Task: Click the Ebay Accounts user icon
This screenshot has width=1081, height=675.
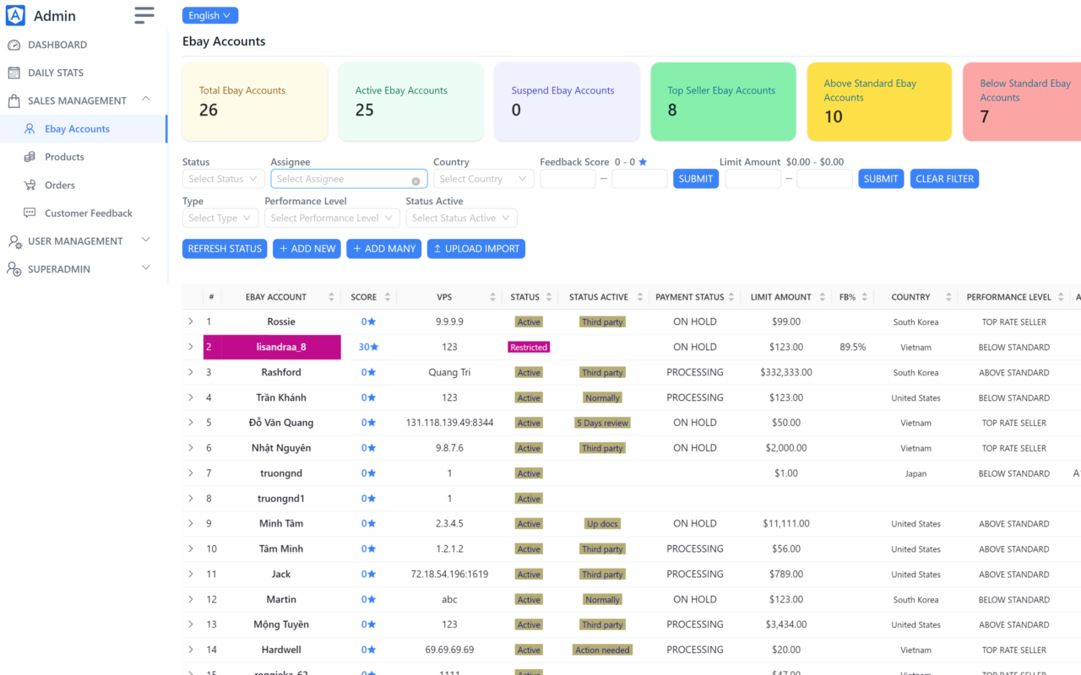Action: [30, 129]
